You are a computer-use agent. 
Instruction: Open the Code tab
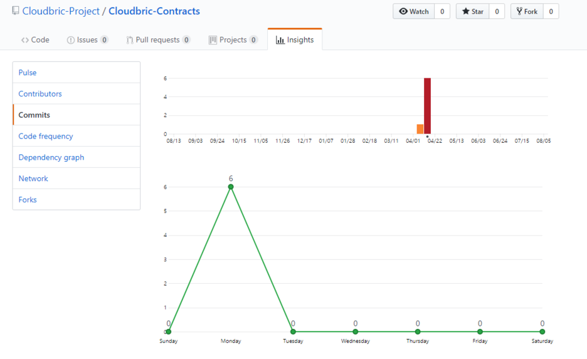tap(35, 39)
